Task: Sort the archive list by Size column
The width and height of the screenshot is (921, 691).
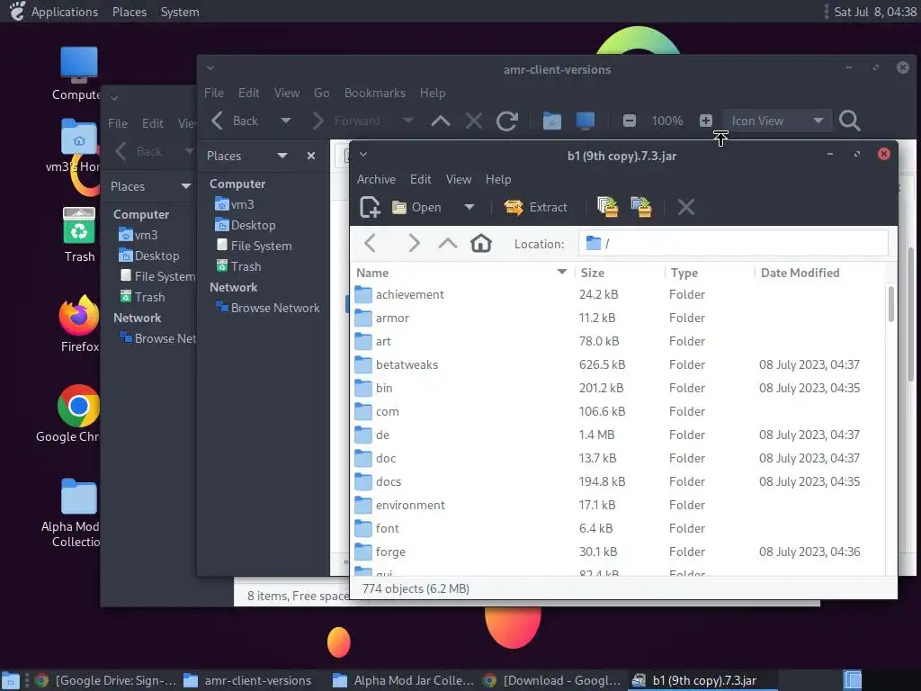Action: [619, 273]
